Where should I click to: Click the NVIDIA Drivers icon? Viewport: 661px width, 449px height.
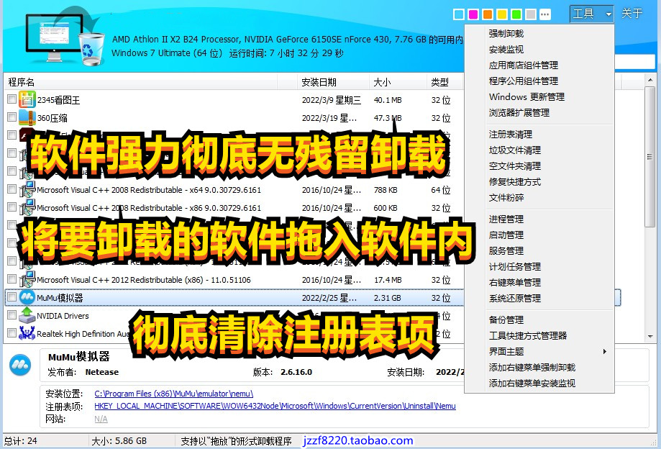27,315
